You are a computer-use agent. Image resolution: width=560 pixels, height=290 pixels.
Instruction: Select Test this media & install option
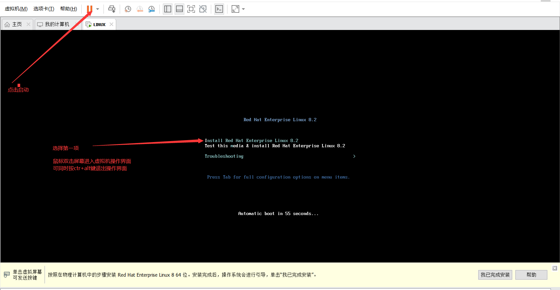tap(275, 146)
